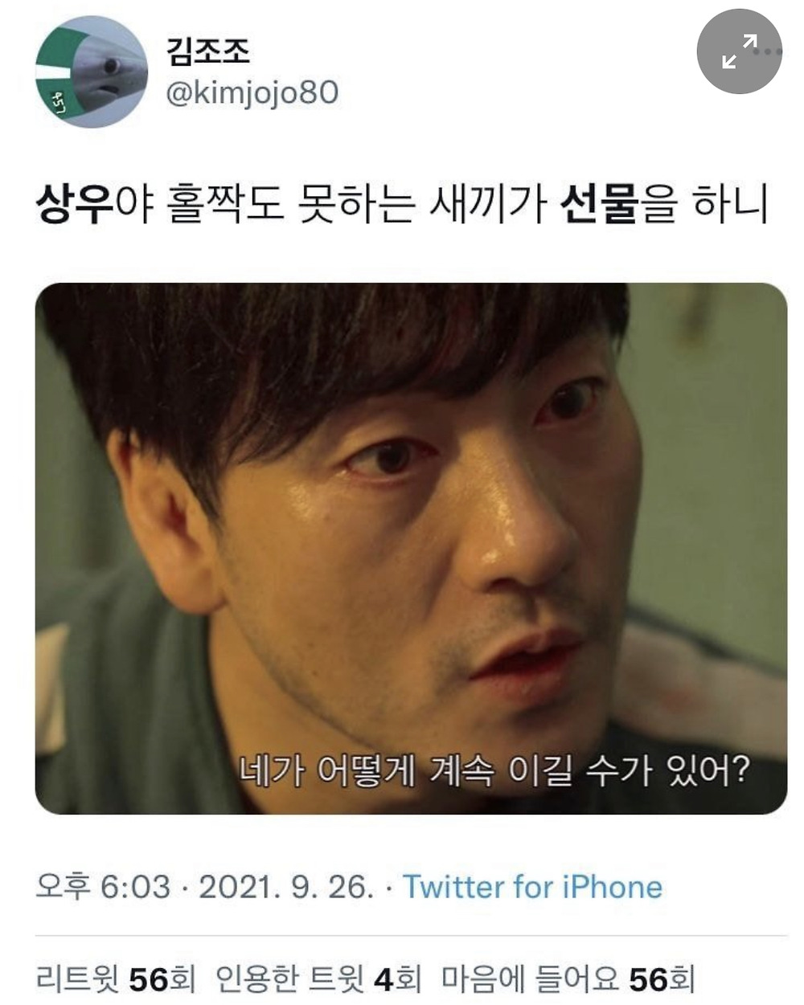The image size is (804, 1005).
Task: Click the 457 tag on the avatar
Action: pos(58,102)
